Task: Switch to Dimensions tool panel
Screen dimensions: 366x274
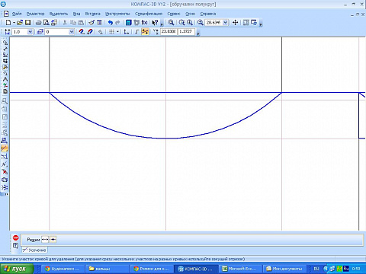Action: point(5,49)
